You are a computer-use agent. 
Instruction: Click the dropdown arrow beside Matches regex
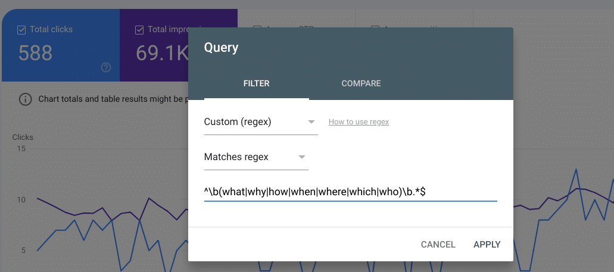point(301,157)
